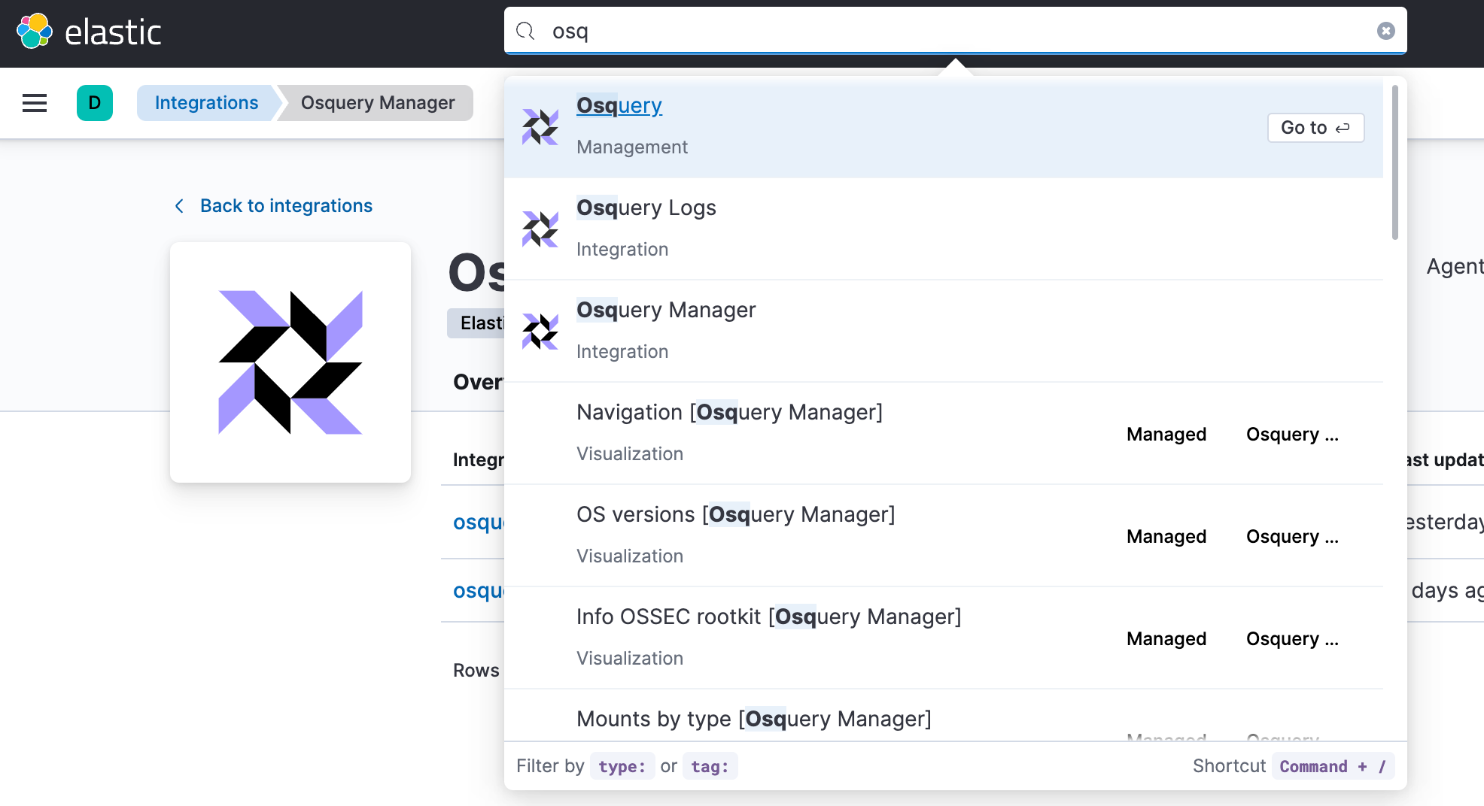Open Navigation [Osquery Manager] visualization

[x=944, y=434]
